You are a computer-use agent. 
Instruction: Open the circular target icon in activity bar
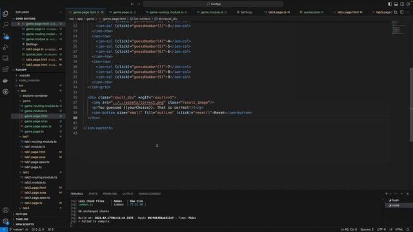coord(6,92)
